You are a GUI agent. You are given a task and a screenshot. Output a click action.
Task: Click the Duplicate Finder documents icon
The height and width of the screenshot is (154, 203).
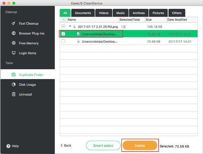(14, 75)
